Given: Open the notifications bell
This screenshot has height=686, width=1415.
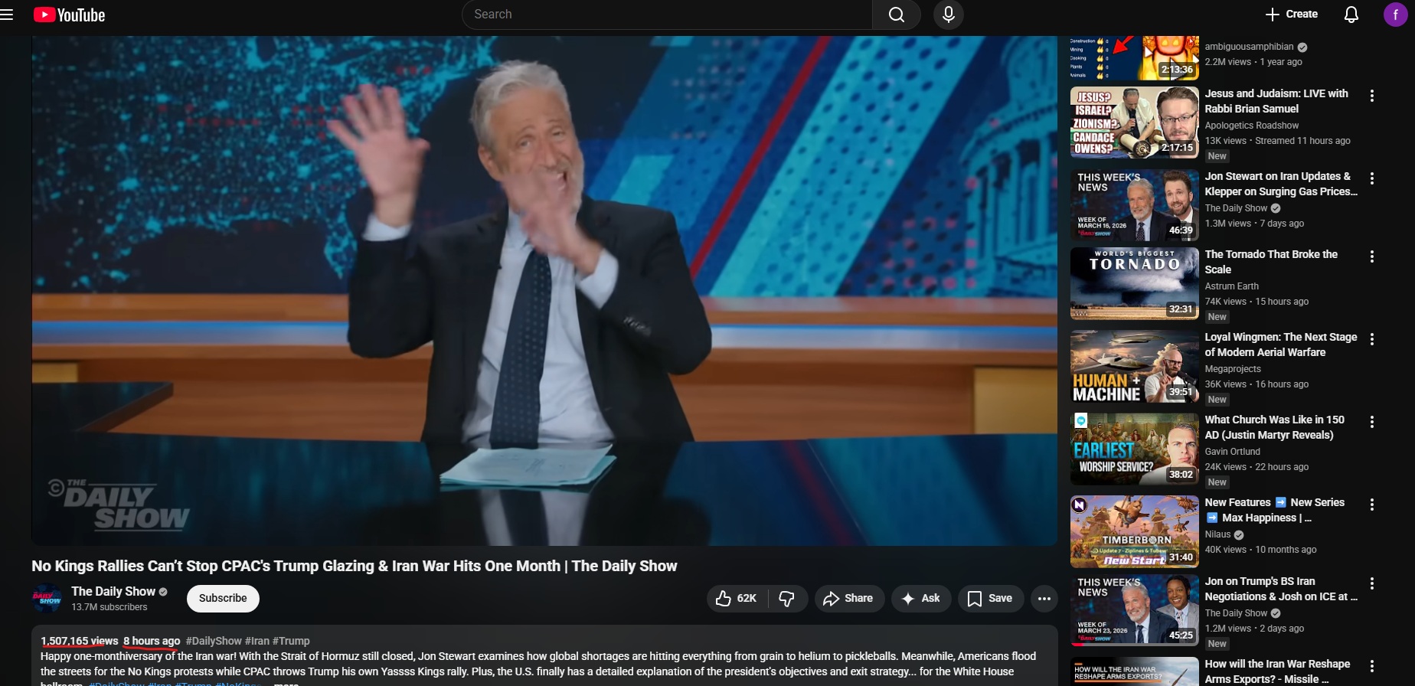Looking at the screenshot, I should pyautogui.click(x=1351, y=15).
